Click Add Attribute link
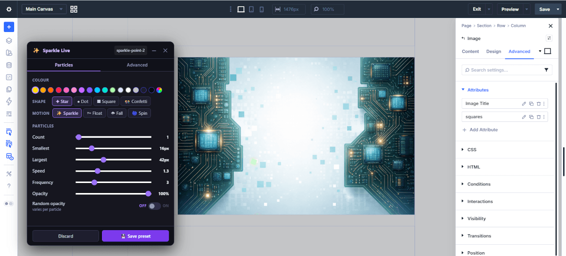Viewport: 566px width, 256px height. pos(480,130)
